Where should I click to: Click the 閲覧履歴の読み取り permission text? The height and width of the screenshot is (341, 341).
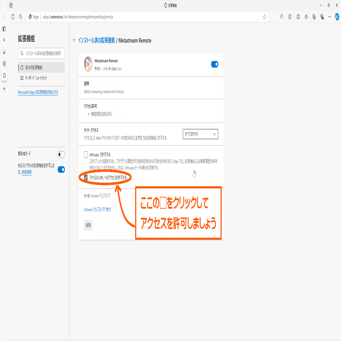[x=101, y=114]
